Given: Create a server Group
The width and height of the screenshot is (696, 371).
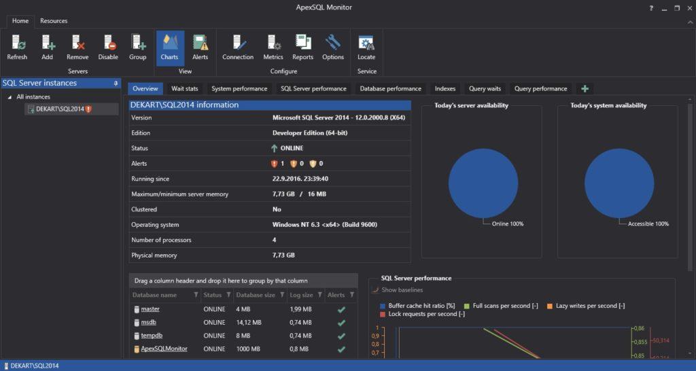Looking at the screenshot, I should (x=137, y=48).
